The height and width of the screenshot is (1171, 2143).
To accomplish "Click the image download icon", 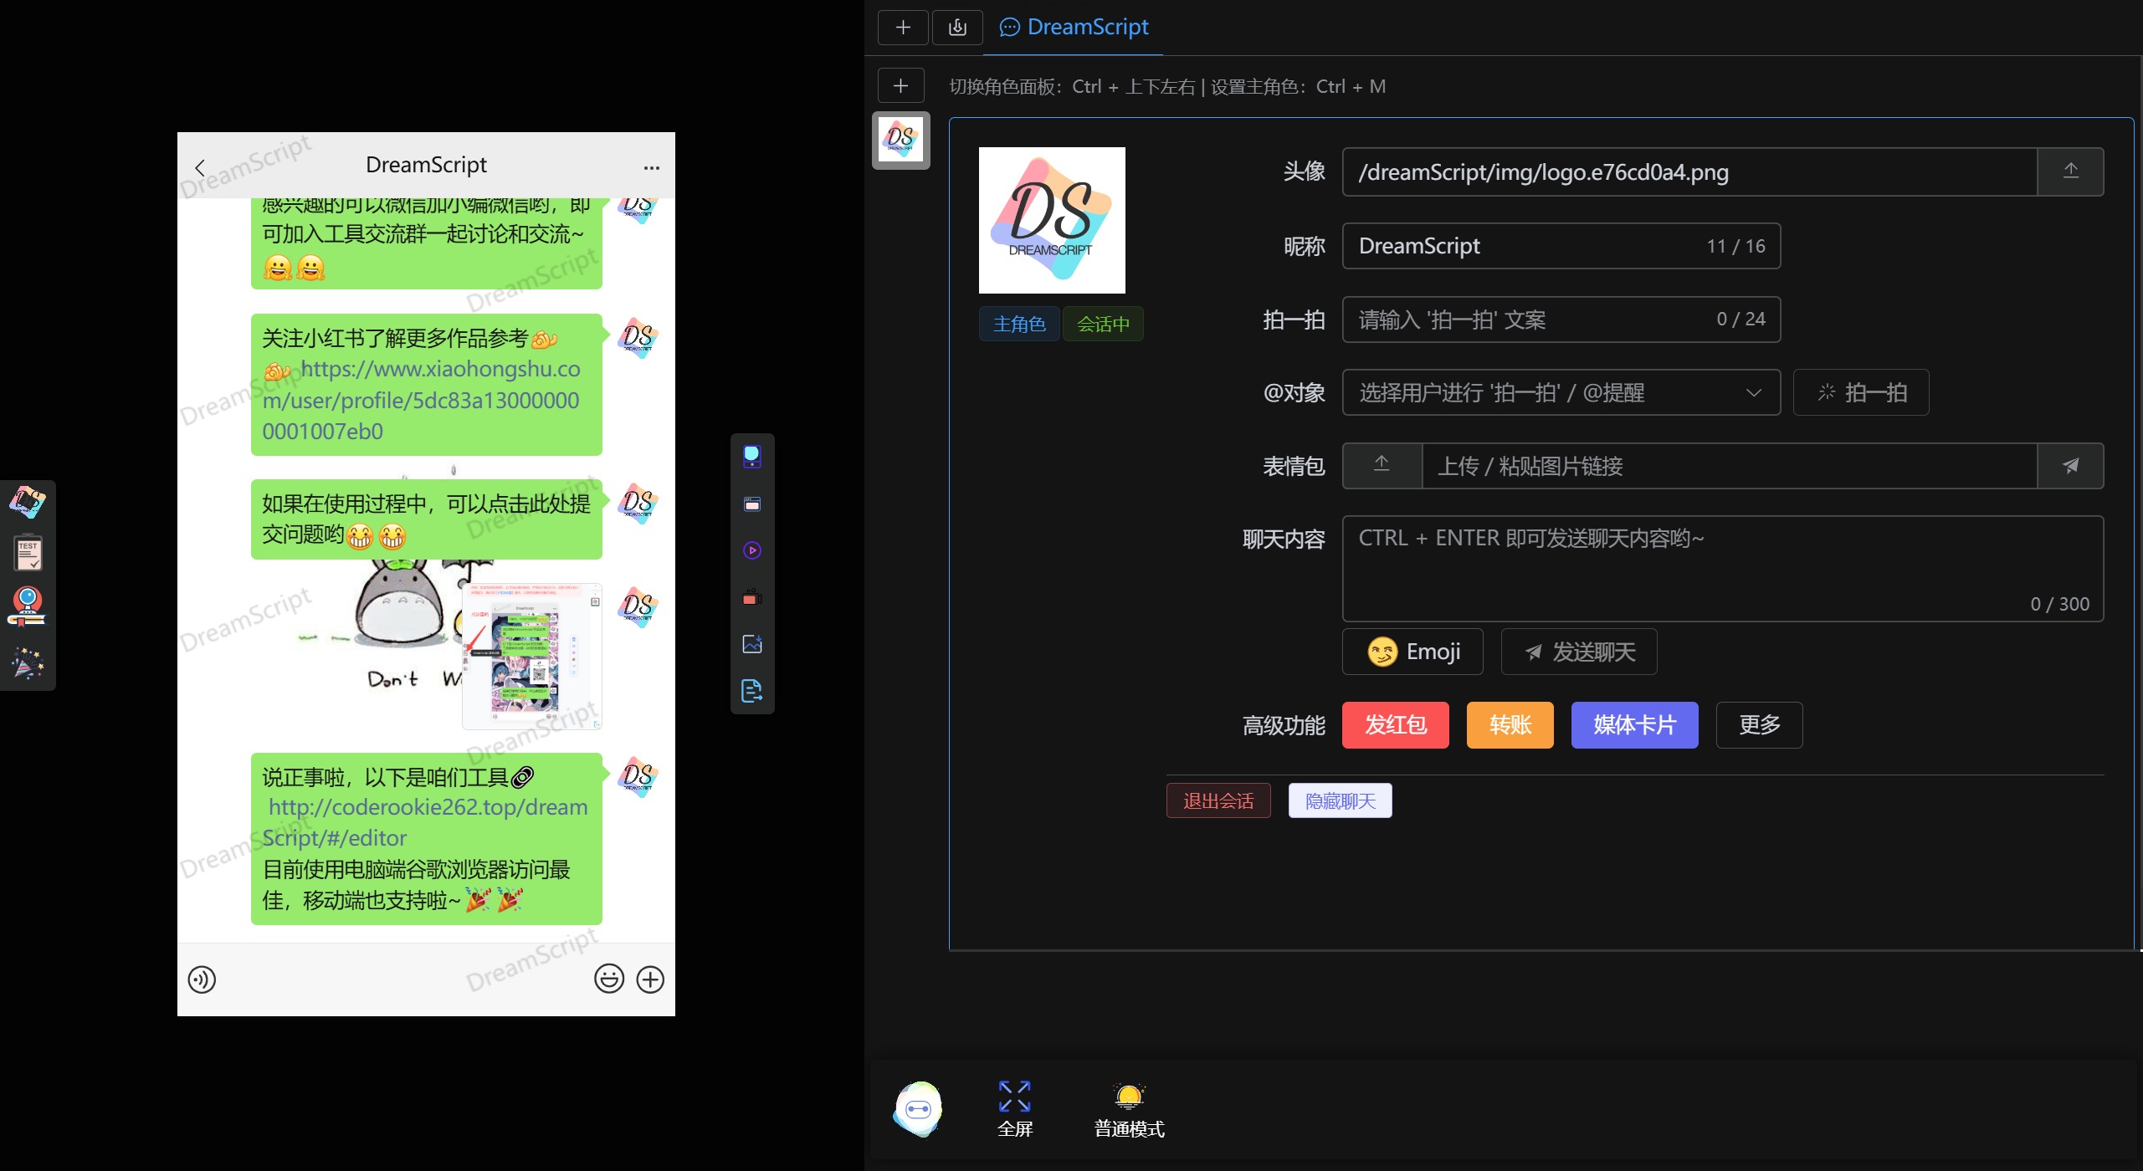I will pyautogui.click(x=751, y=642).
